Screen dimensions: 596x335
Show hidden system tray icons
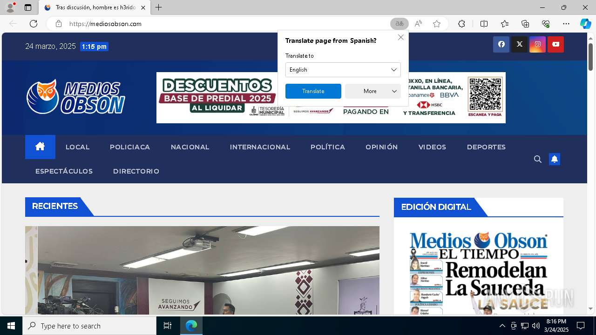[x=502, y=326]
